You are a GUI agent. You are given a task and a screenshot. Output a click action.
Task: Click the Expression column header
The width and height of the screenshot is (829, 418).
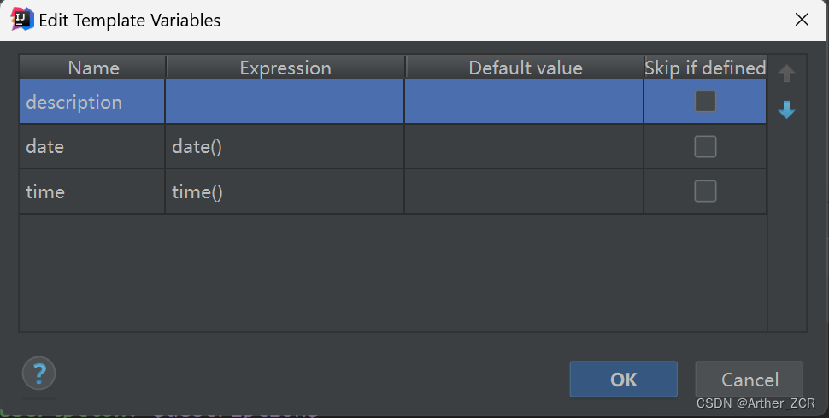[285, 68]
